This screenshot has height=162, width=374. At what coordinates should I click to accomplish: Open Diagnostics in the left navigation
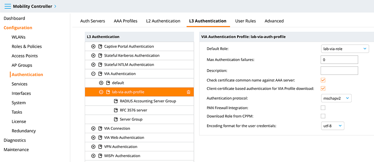pyautogui.click(x=15, y=140)
